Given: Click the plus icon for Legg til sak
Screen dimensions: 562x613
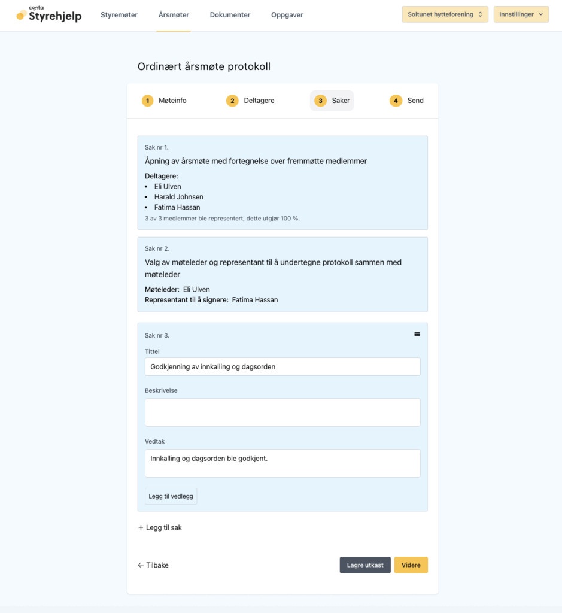Looking at the screenshot, I should (x=141, y=528).
